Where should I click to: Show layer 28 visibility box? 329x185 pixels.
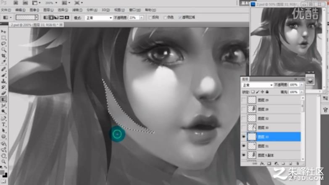coord(244,109)
